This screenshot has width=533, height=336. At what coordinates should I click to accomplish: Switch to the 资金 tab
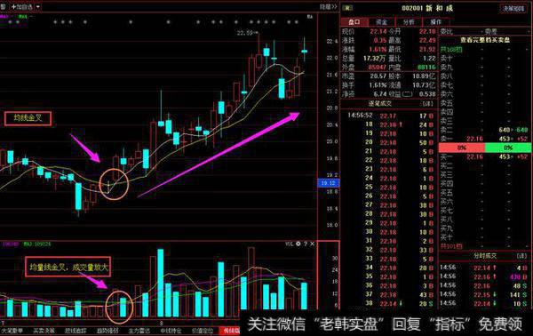(x=381, y=22)
